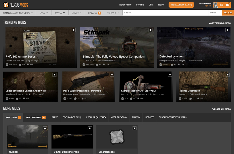Click author link By pommymax on HD Ammo Boxes
The image size is (234, 154).
(35, 61)
